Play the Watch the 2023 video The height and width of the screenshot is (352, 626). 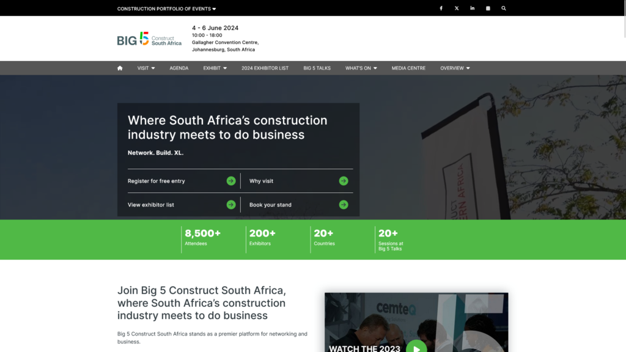(x=416, y=348)
